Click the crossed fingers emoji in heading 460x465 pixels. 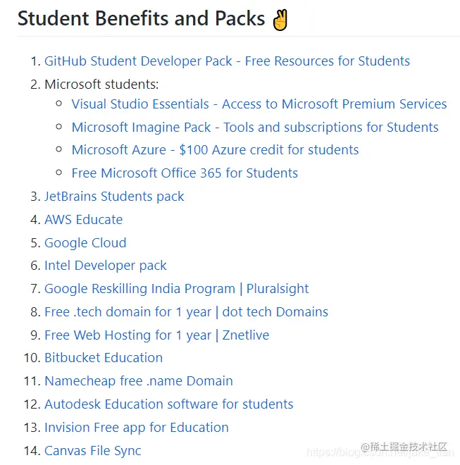click(x=280, y=20)
